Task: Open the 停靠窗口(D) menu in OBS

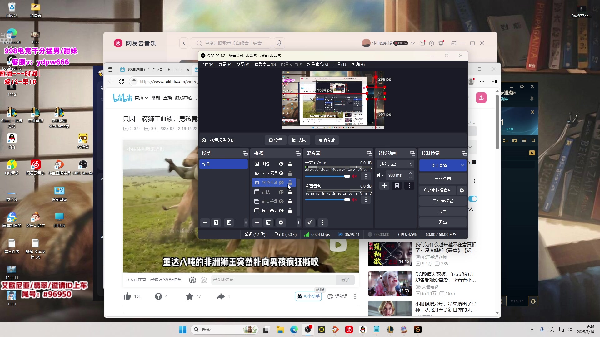Action: [x=265, y=64]
